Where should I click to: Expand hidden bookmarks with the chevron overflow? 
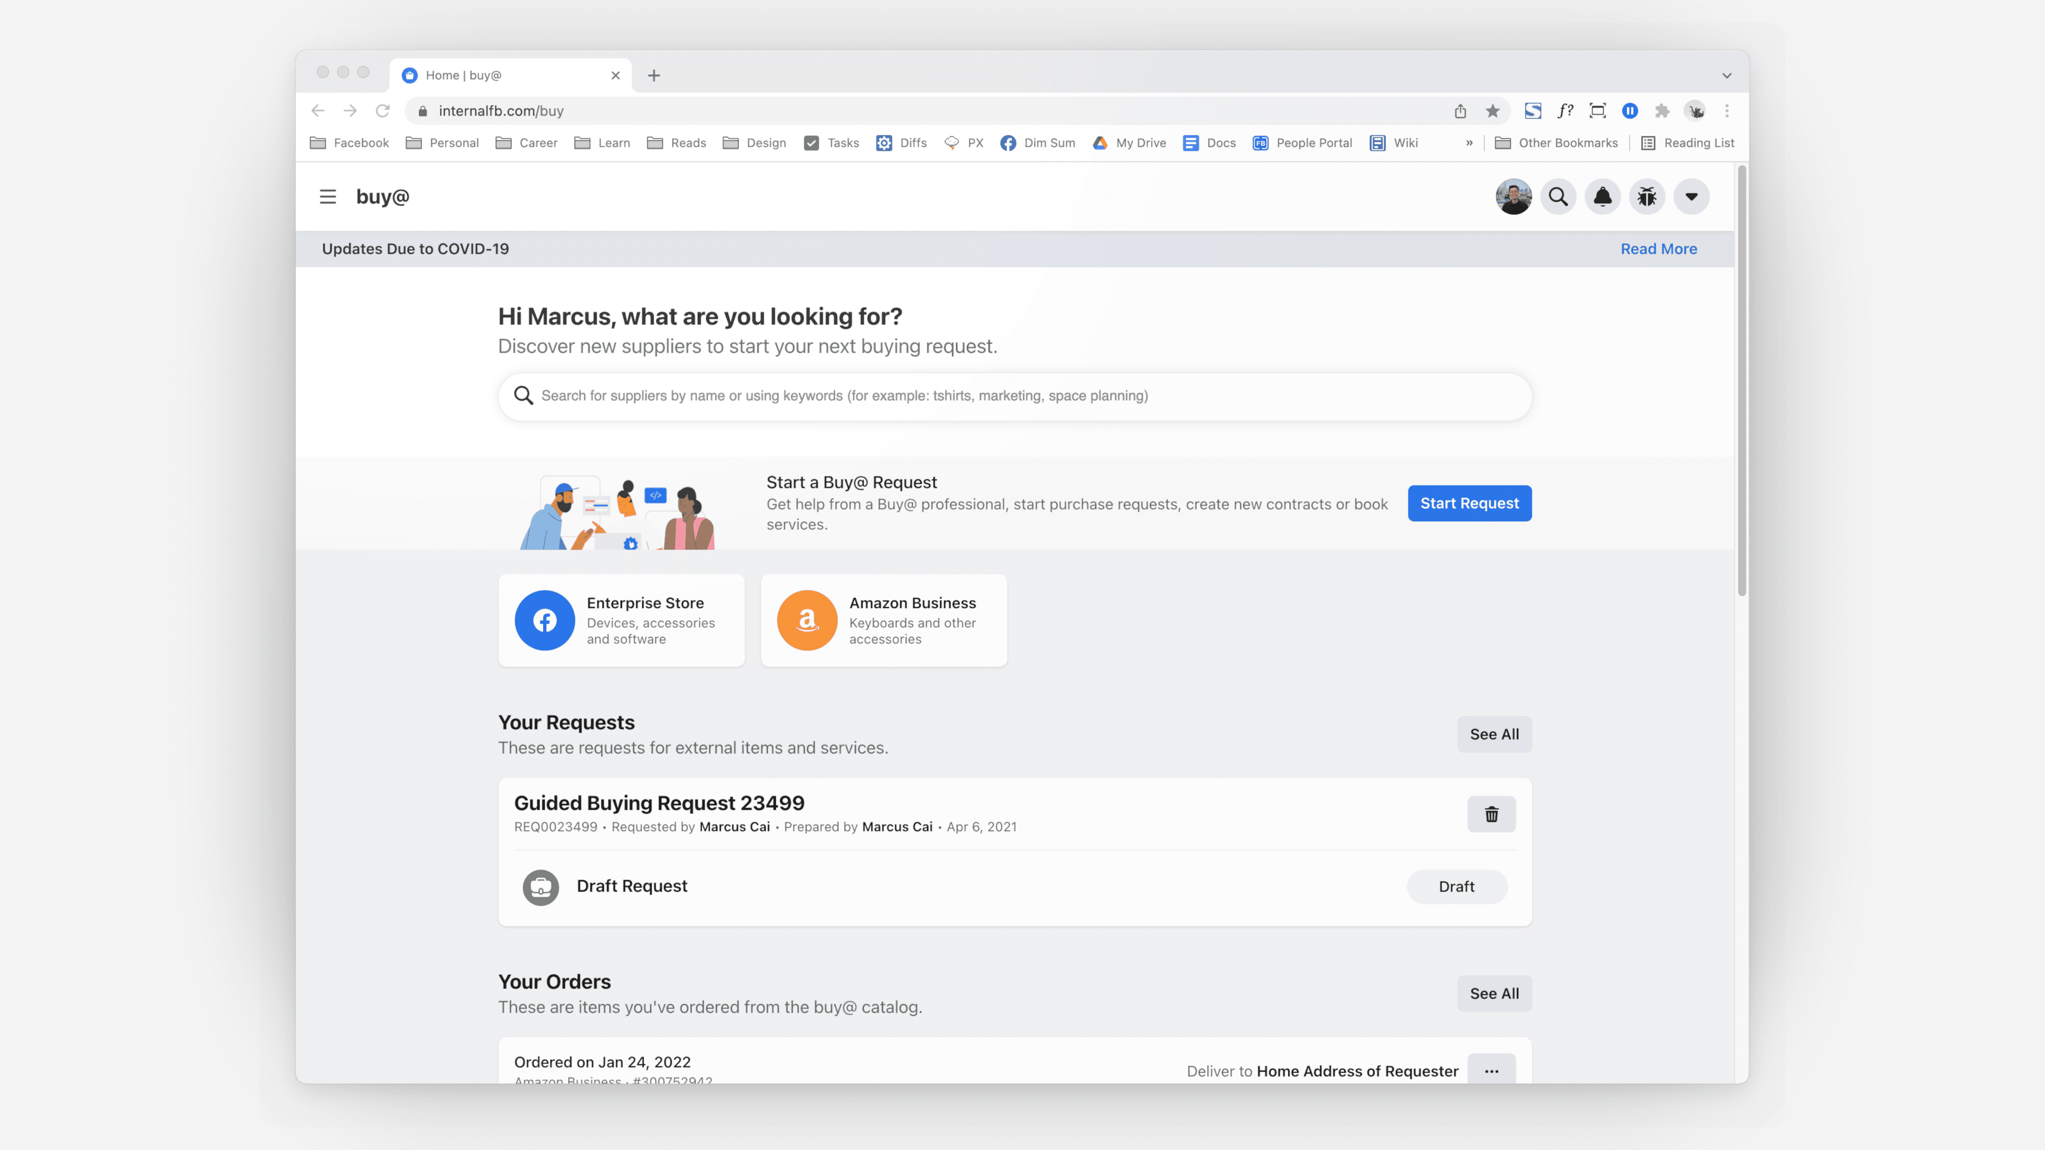pos(1469,143)
